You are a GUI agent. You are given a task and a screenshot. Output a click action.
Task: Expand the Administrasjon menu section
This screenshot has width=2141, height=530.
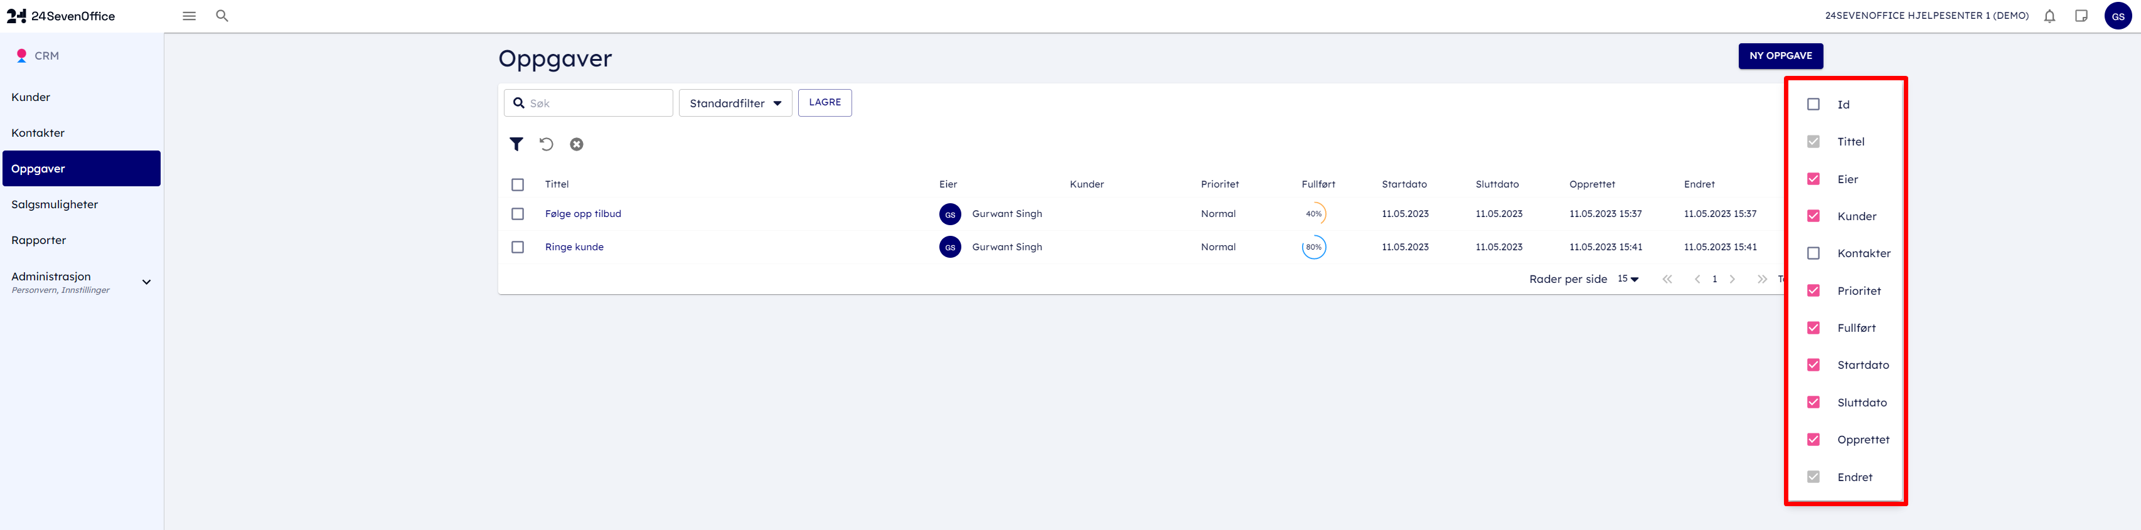point(146,282)
